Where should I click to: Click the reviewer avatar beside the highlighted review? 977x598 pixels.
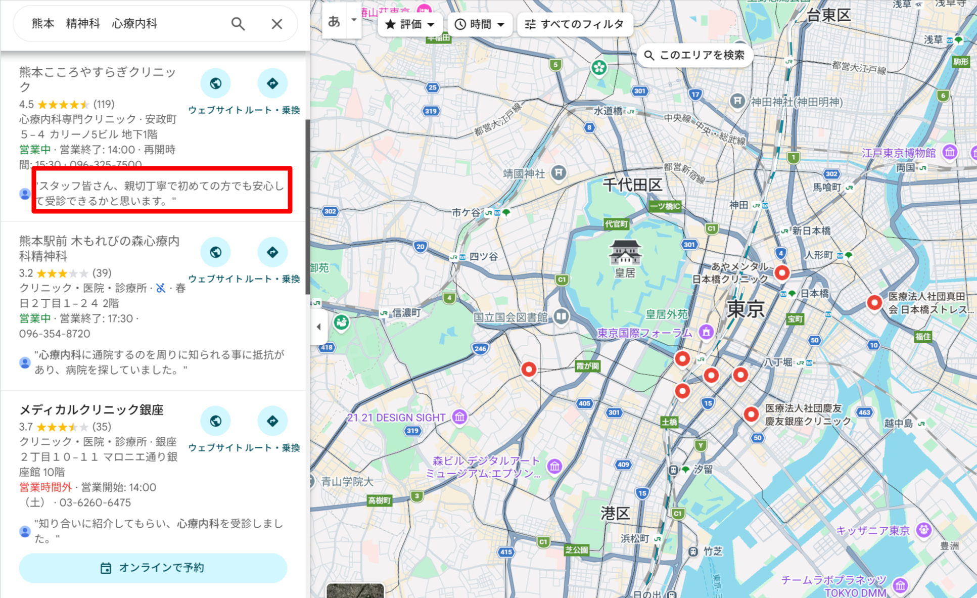point(25,194)
